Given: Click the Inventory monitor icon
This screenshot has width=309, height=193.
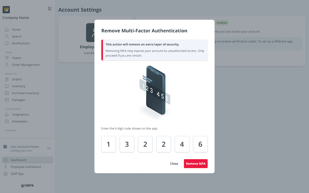Looking at the screenshot, I should tap(7, 86).
